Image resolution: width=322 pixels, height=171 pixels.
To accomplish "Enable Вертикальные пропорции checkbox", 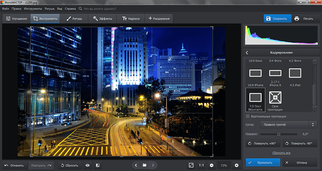I will (x=248, y=116).
